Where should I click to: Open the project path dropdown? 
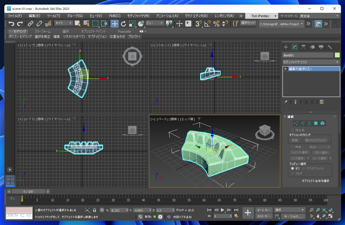tap(282, 24)
